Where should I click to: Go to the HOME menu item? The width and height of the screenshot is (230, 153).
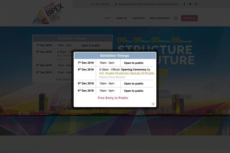click(x=107, y=18)
